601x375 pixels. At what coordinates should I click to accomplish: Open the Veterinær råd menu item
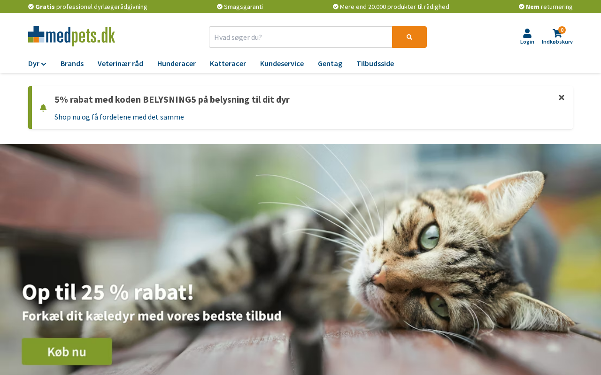click(120, 64)
